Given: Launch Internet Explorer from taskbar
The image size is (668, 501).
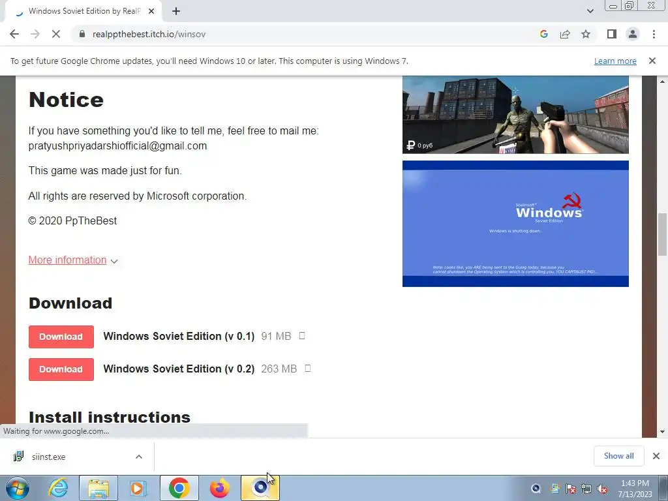Looking at the screenshot, I should click(58, 488).
